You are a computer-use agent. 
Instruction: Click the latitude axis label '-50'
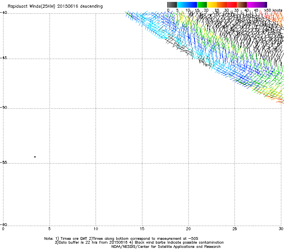pos(4,107)
